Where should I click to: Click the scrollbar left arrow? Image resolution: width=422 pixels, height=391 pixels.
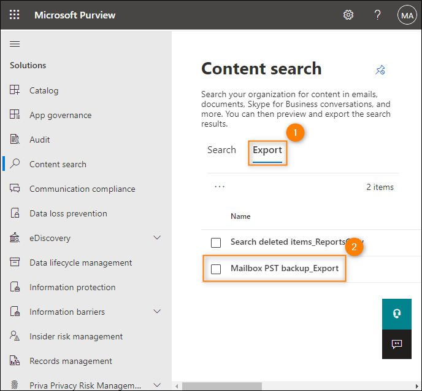coord(177,386)
